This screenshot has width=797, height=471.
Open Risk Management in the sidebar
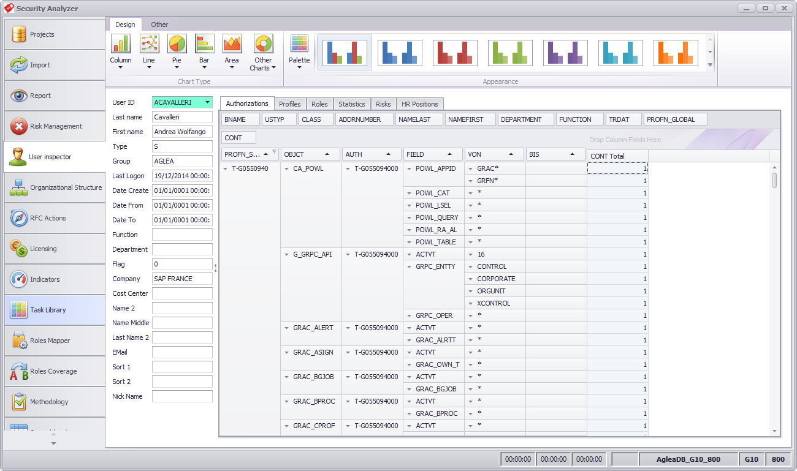(54, 126)
